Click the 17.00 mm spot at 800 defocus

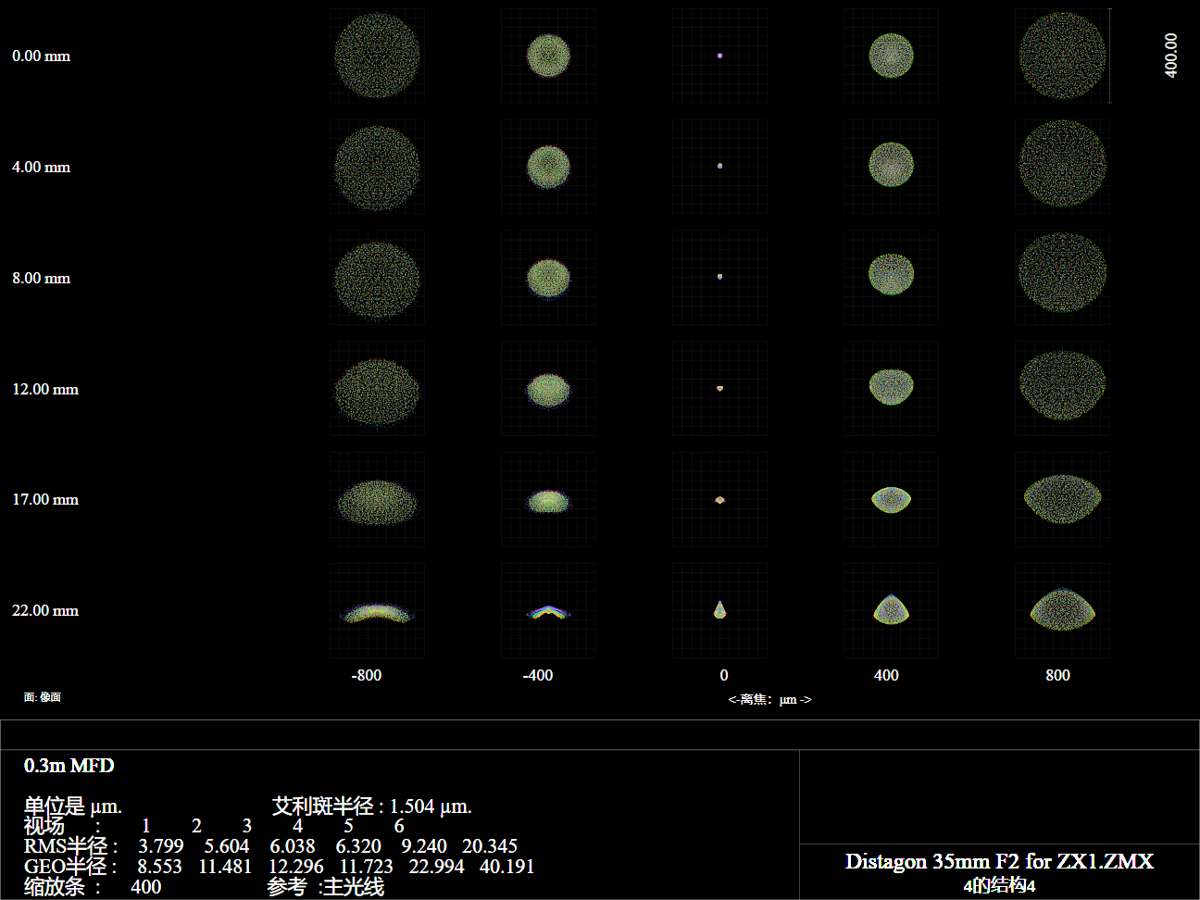tap(1062, 498)
